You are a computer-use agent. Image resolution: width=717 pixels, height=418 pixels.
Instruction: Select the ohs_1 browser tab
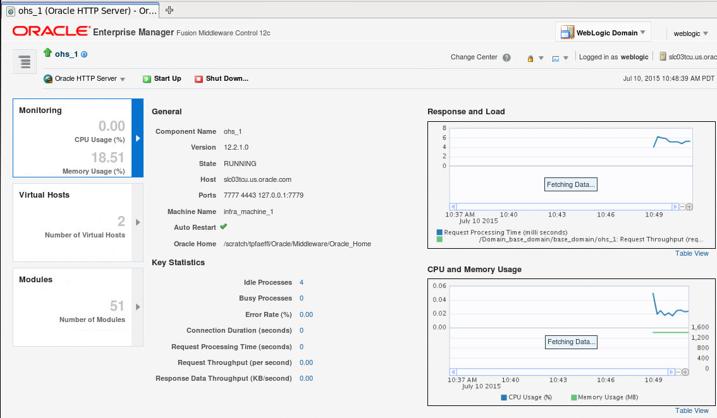[x=82, y=11]
